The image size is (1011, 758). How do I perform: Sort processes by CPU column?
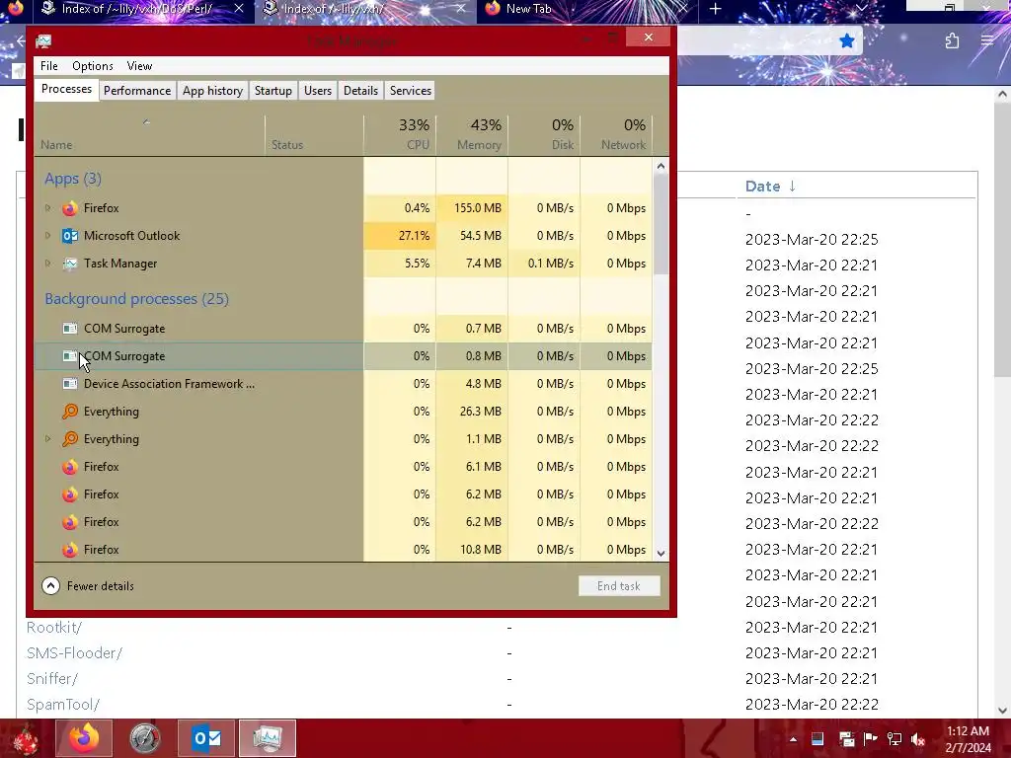400,135
